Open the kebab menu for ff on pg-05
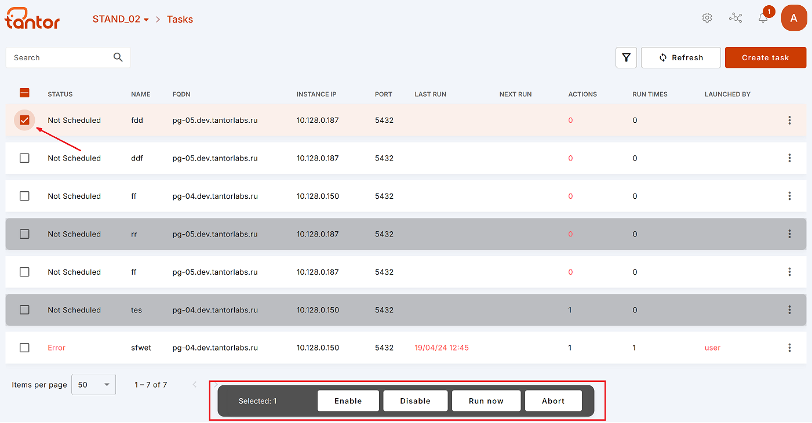 click(789, 272)
